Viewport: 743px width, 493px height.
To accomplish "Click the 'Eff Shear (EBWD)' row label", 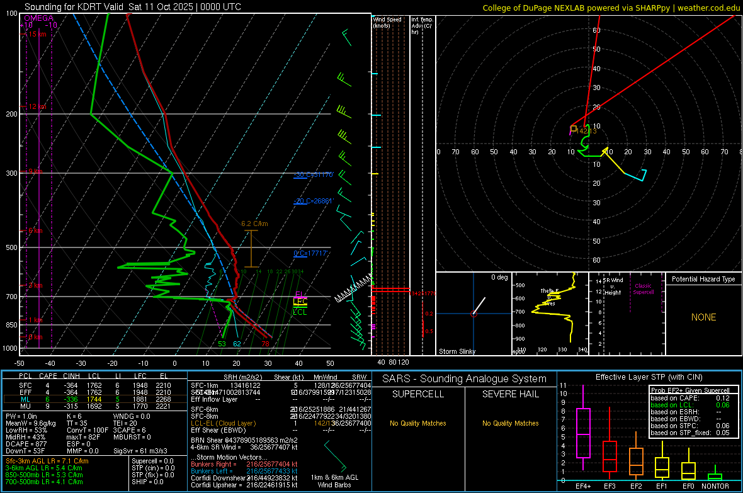I will 218,431.
